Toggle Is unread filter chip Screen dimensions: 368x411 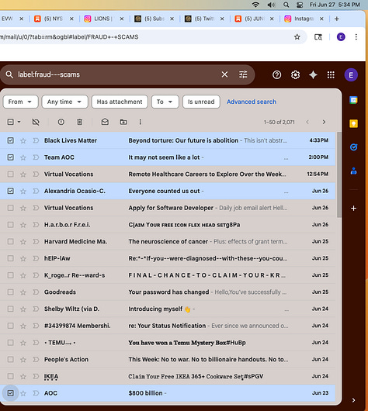(x=201, y=102)
